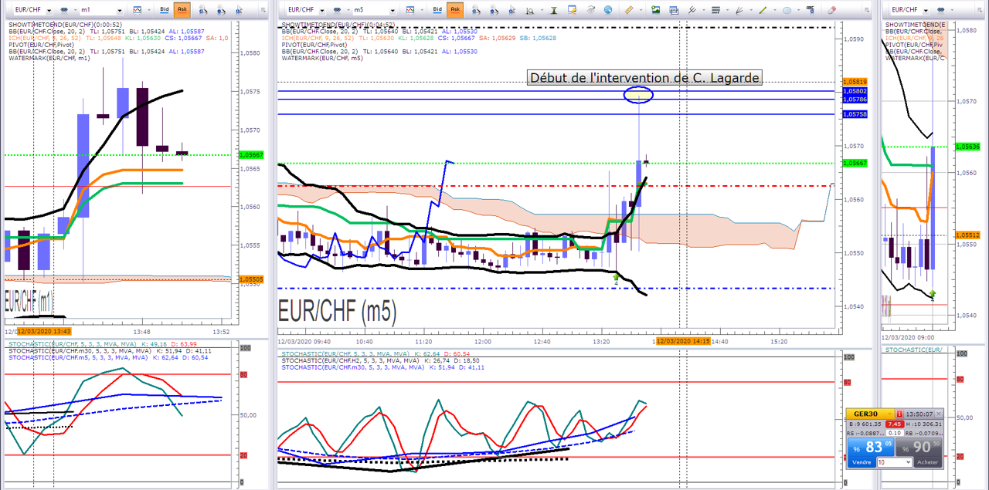Image resolution: width=989 pixels, height=490 pixels.
Task: Click the green 1,05667 price label in m5 chart
Action: point(855,163)
